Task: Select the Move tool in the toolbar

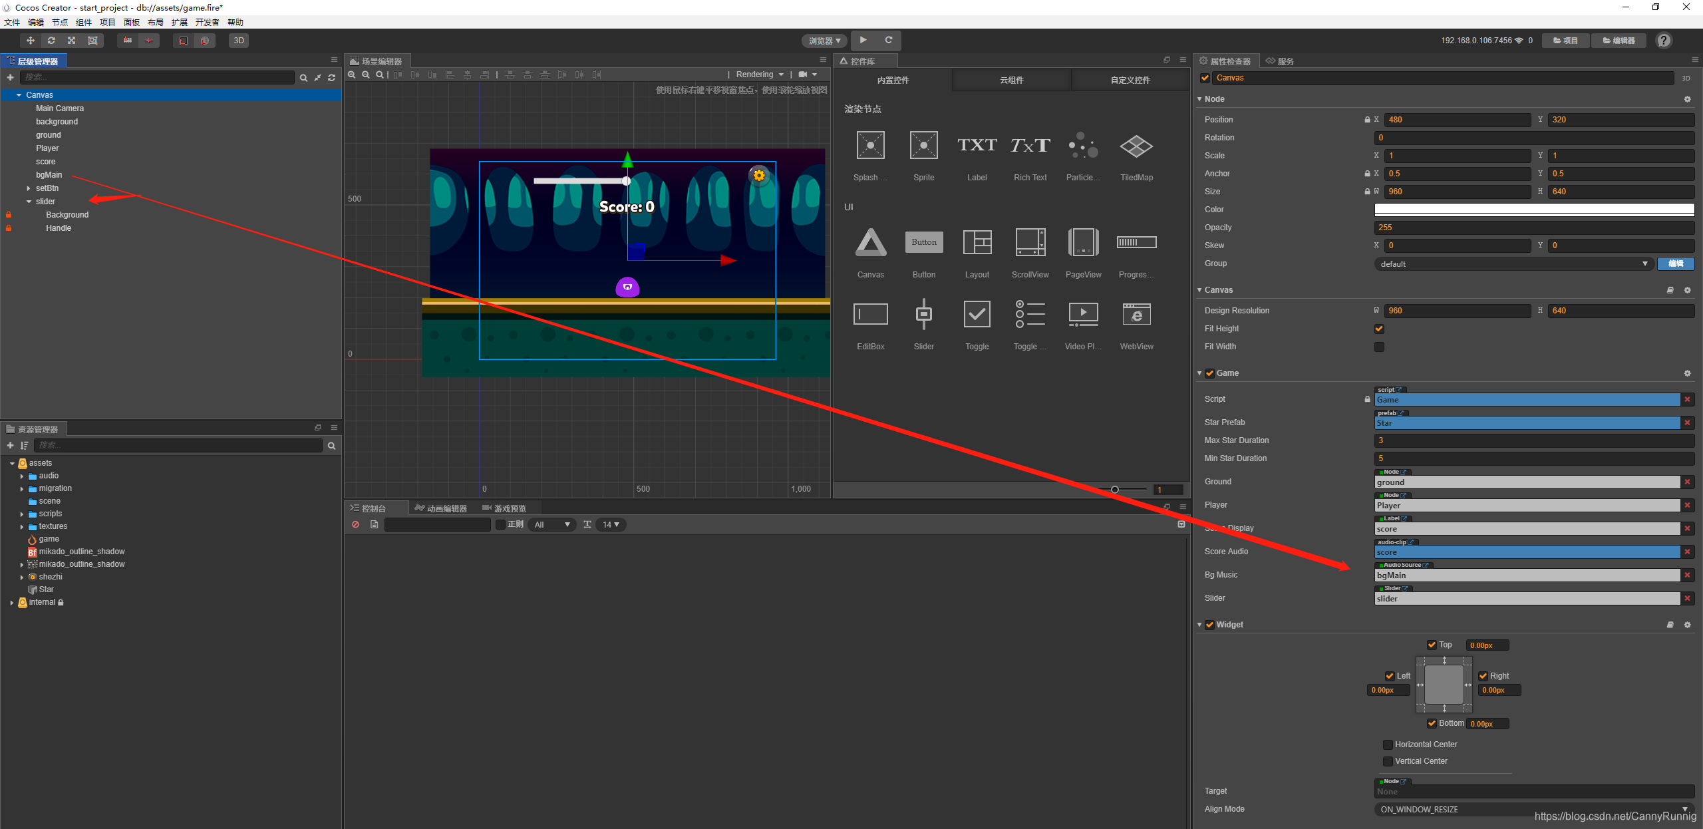Action: coord(30,41)
